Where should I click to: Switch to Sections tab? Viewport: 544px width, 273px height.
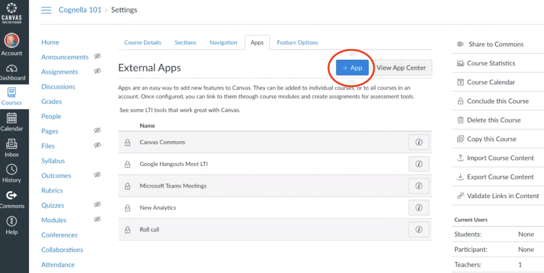coord(185,42)
